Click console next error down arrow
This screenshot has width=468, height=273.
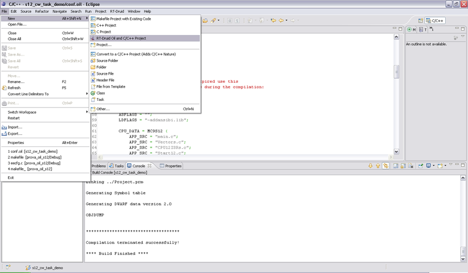point(370,166)
